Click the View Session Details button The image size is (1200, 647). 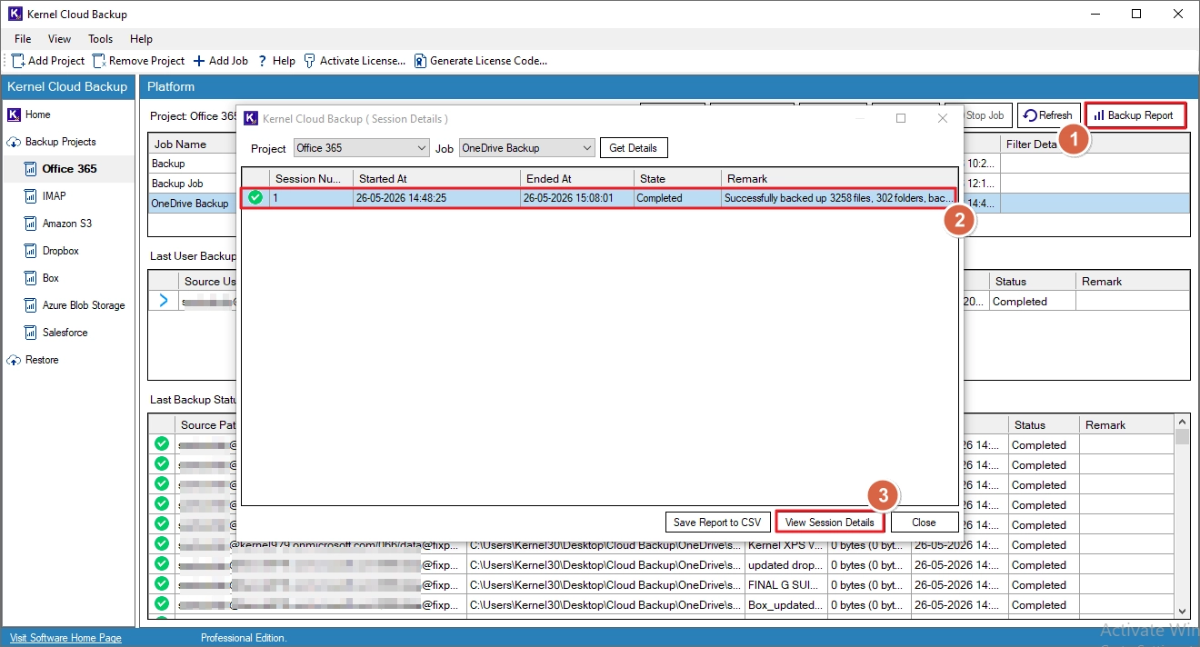click(830, 523)
